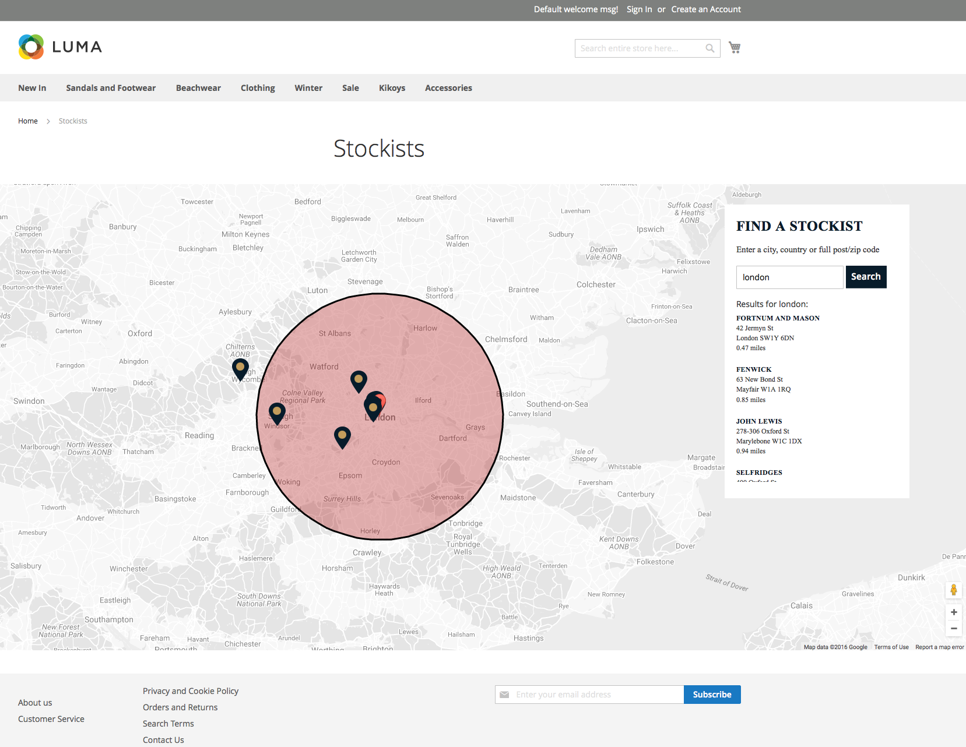This screenshot has height=747, width=966.
Task: Zoom in the map with plus button
Action: pos(954,612)
